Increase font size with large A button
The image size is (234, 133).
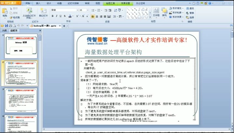pyautogui.click(x=83, y=16)
